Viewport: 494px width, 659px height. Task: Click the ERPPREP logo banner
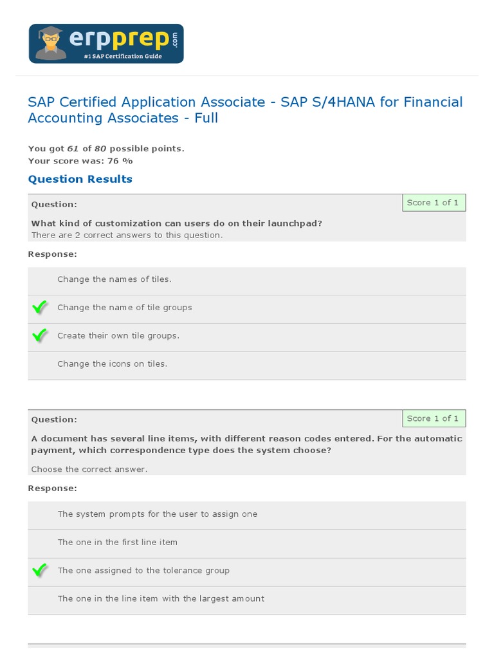click(x=106, y=43)
